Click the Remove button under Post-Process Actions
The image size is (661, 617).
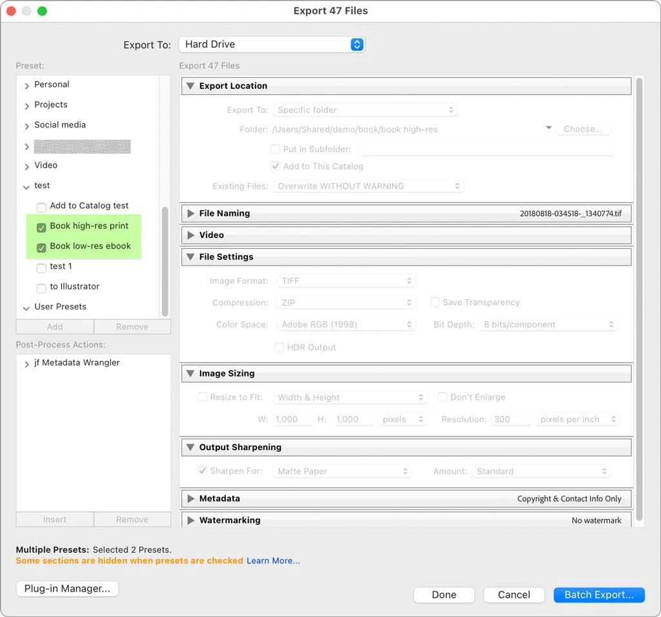coord(132,520)
